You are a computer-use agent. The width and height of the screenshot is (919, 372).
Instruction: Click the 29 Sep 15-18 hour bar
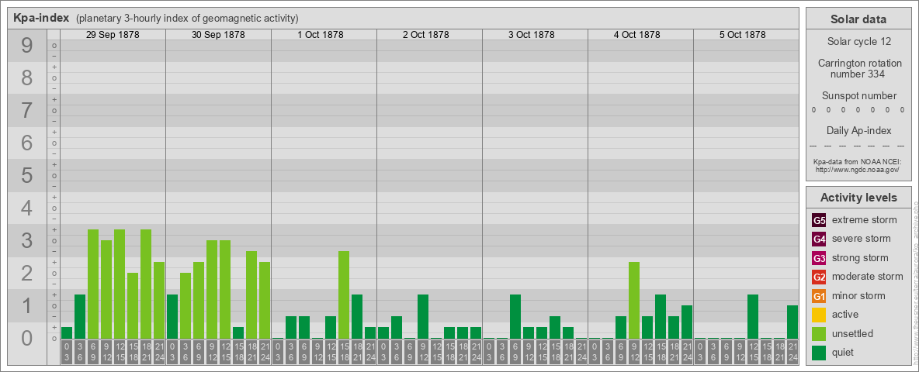[133, 306]
